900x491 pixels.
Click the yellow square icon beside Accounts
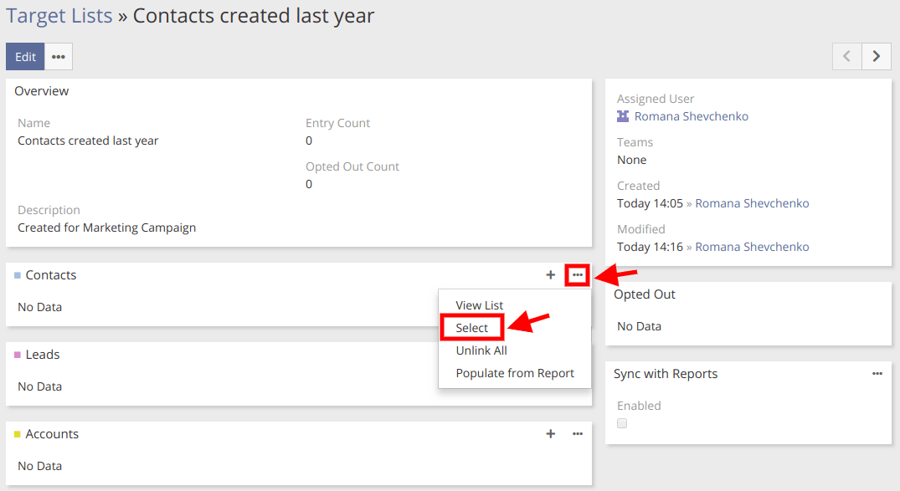[18, 433]
